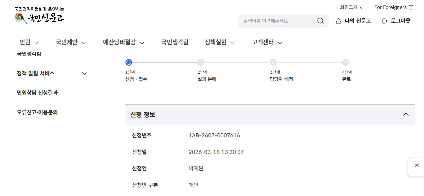Click the scroll-to-top arrow button

pyautogui.click(x=417, y=167)
